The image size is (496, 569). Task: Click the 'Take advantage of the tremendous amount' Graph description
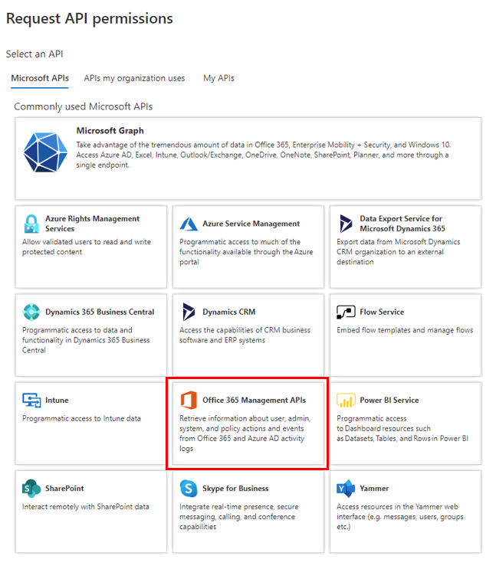tap(264, 155)
